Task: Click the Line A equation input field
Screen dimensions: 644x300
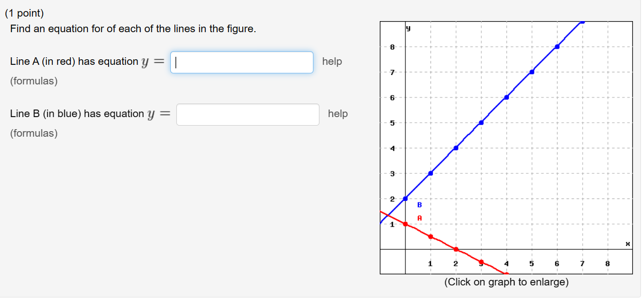Action: [x=242, y=62]
